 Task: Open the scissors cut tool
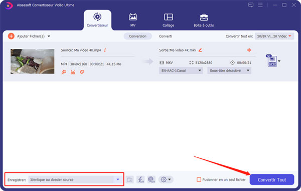pos(73,72)
